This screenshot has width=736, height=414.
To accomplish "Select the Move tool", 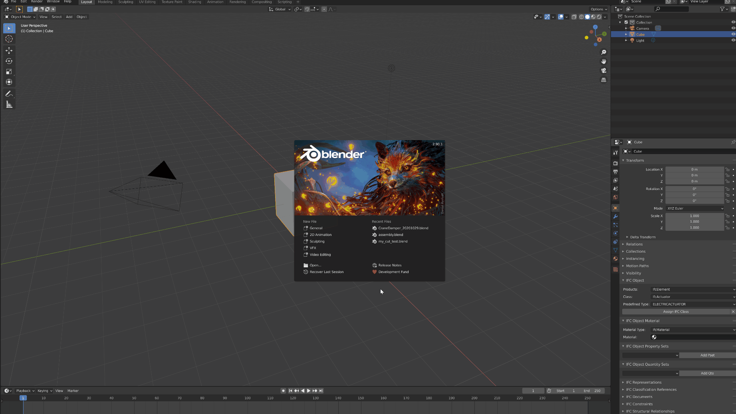I will tap(9, 50).
